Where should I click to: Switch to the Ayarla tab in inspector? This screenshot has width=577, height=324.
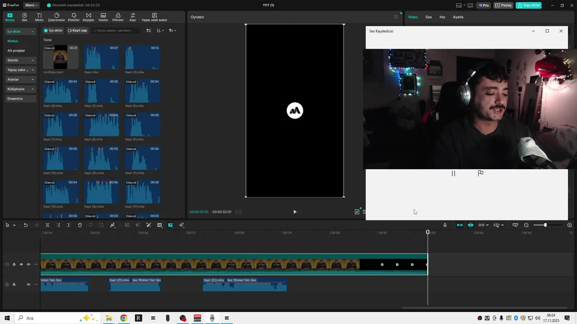tap(458, 17)
